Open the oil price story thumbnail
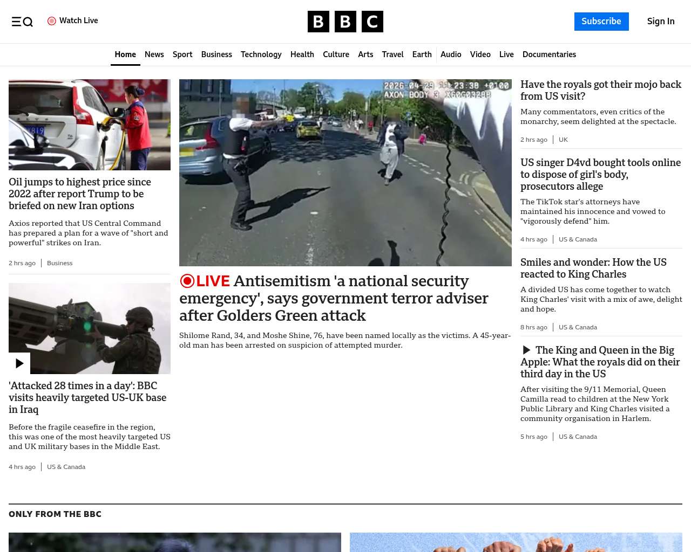This screenshot has width=691, height=552. coord(90,125)
